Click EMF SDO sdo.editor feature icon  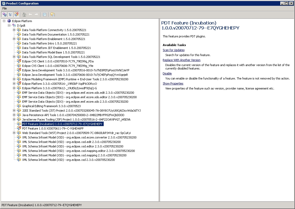[19, 97]
